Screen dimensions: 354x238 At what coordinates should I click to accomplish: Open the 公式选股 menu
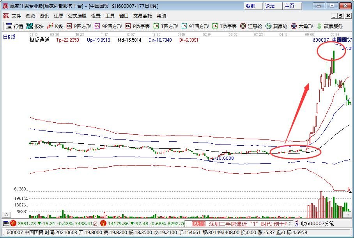coord(77,16)
